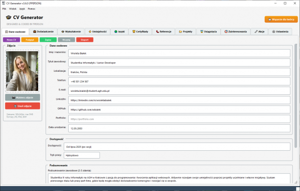Click the camera icon in Wybierz zdjęcie
Image resolution: width=300 pixels, height=191 pixels.
pyautogui.click(x=14, y=98)
